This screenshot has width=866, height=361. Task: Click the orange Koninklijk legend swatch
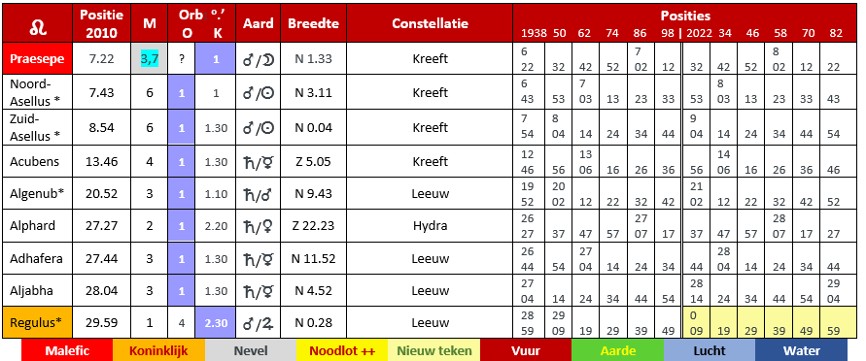[x=158, y=350]
